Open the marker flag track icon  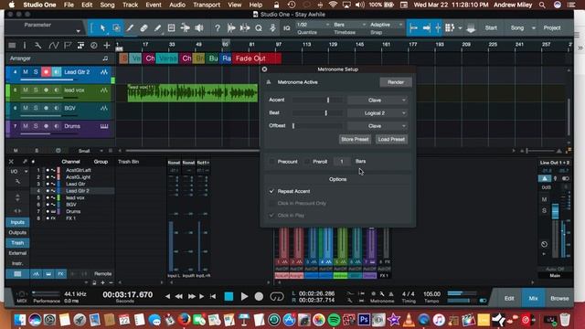tap(67, 46)
